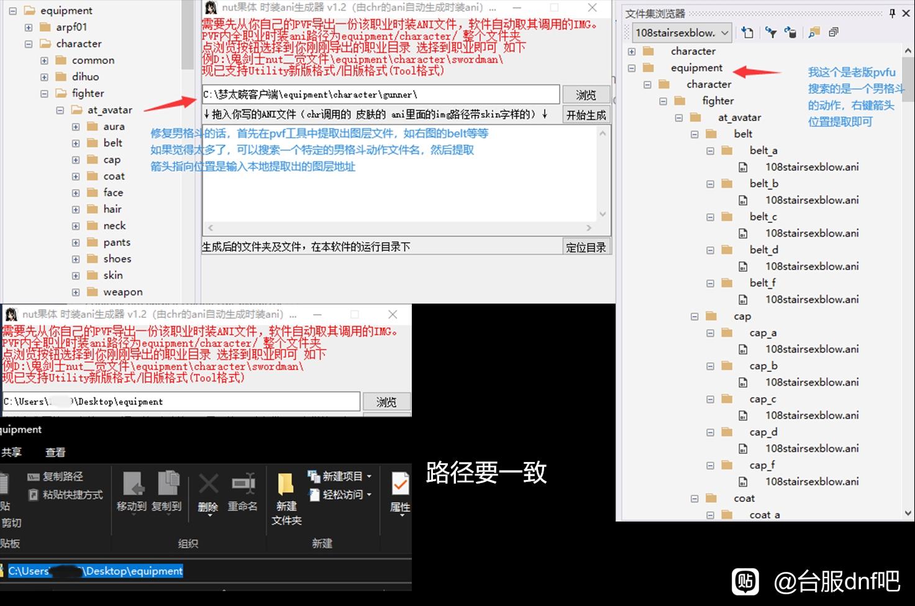Screen dimensions: 915x606
Task: Collapse the cap_d folder node
Action: click(710, 432)
